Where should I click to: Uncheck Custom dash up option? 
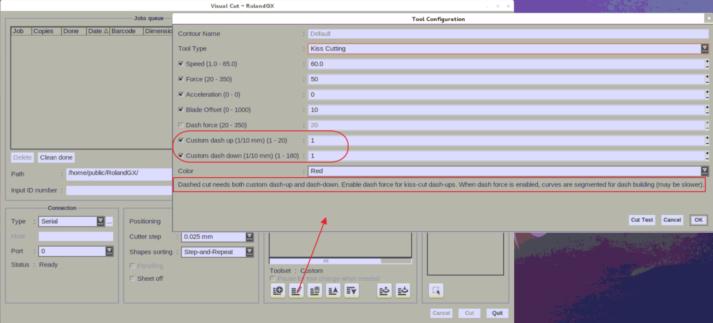181,141
